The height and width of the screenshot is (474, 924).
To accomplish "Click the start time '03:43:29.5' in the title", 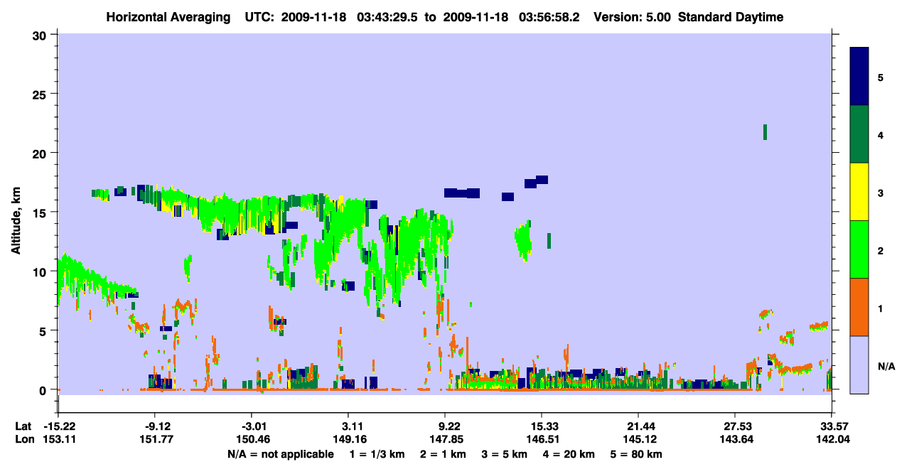I will [x=387, y=17].
